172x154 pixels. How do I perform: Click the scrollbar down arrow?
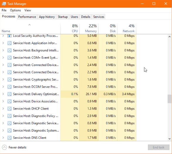tap(169, 139)
